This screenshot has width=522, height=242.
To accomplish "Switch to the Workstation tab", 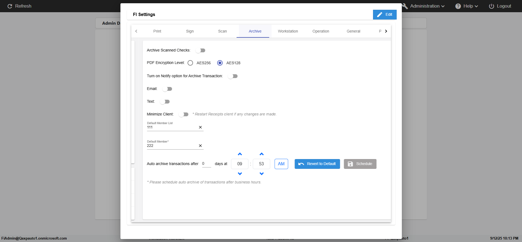I will (288, 31).
